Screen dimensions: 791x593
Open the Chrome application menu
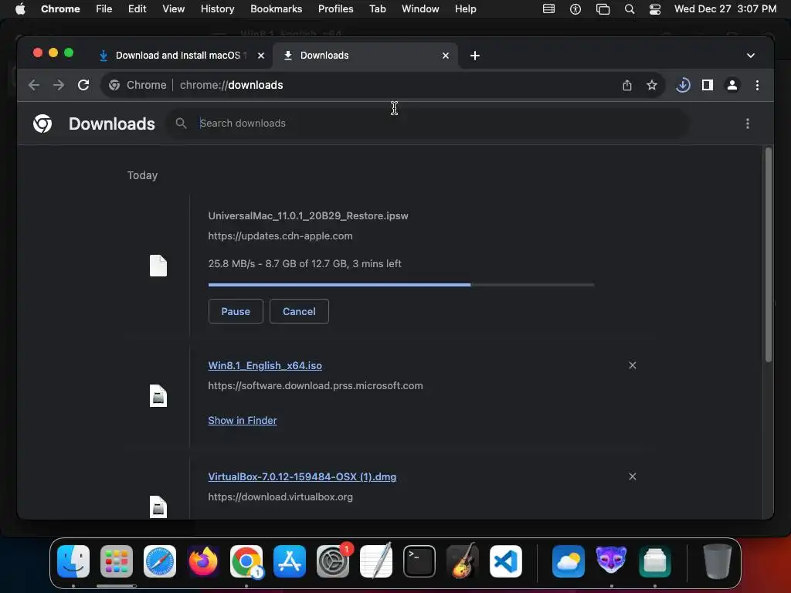point(60,9)
